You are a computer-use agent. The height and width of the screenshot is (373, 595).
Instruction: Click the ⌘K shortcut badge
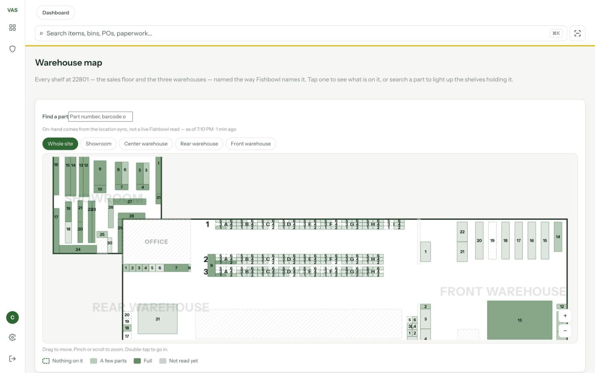(x=556, y=33)
